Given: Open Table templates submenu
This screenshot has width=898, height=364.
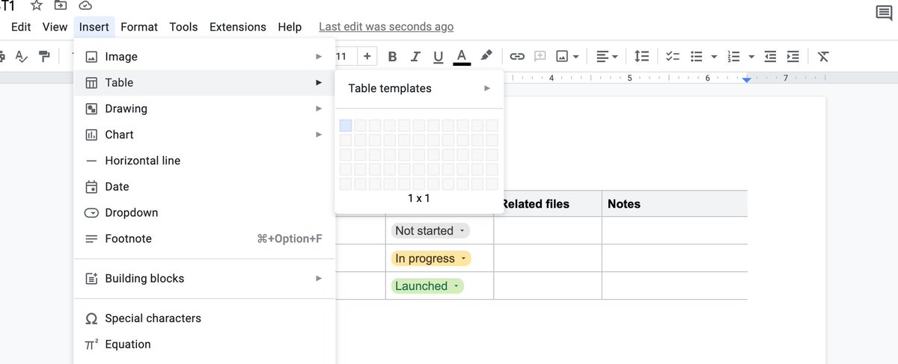Looking at the screenshot, I should click(x=419, y=88).
